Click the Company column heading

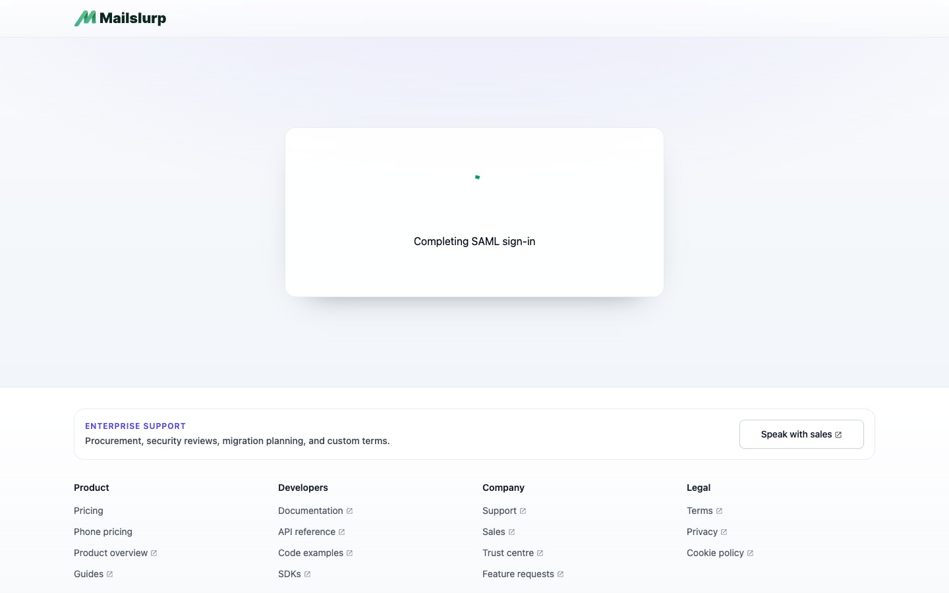click(x=503, y=488)
